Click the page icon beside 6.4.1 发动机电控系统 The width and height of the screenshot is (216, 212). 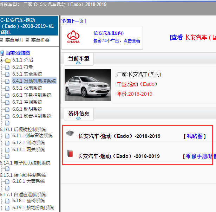(x=7, y=81)
